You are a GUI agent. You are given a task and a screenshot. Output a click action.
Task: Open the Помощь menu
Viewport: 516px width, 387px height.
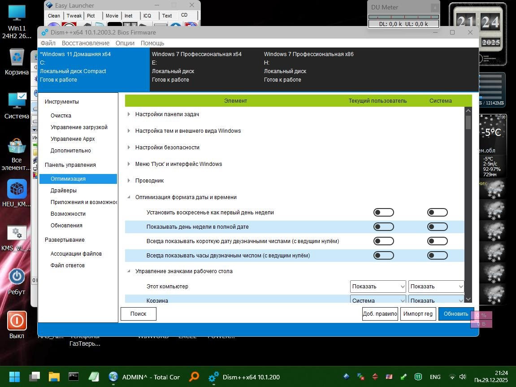tap(152, 43)
